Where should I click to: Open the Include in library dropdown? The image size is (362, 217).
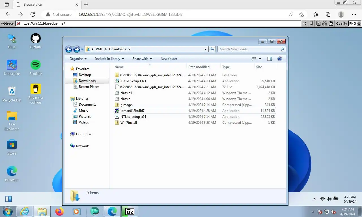[109, 59]
